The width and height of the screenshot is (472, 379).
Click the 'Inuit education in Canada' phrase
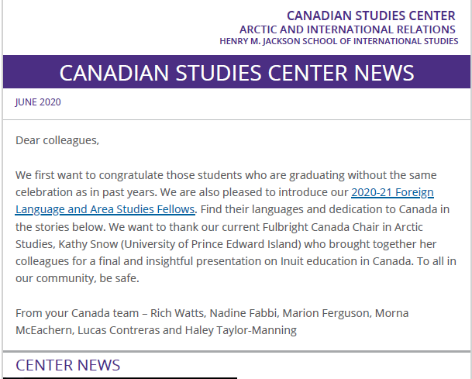(347, 261)
